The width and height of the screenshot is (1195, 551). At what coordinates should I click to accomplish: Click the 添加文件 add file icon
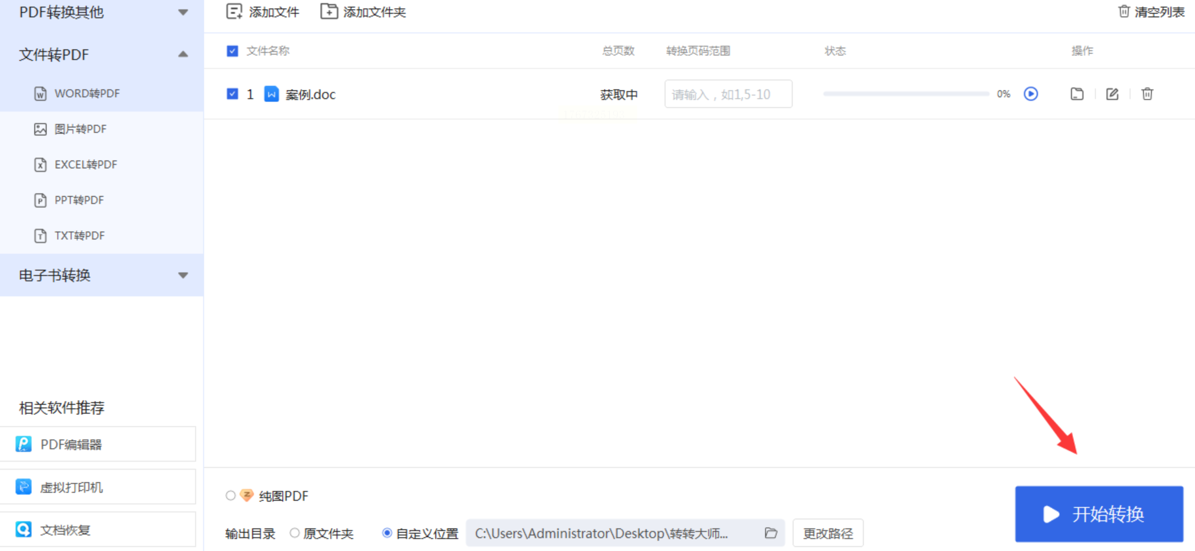(x=234, y=12)
